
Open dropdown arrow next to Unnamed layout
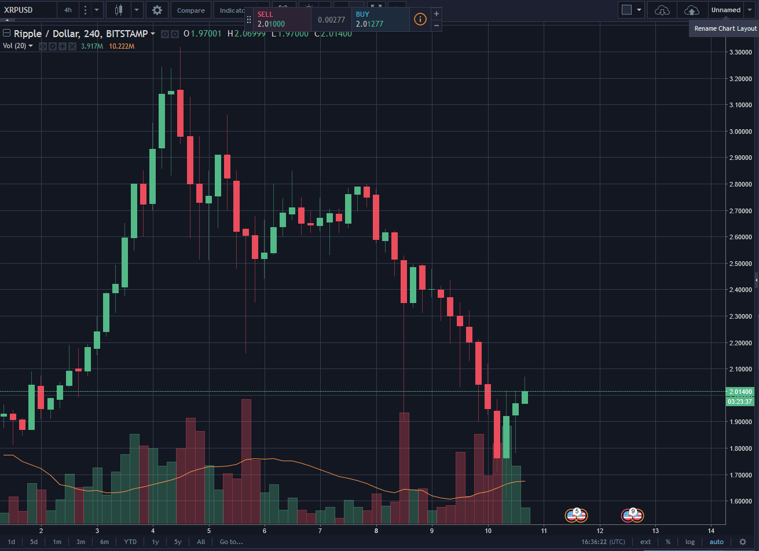click(749, 10)
